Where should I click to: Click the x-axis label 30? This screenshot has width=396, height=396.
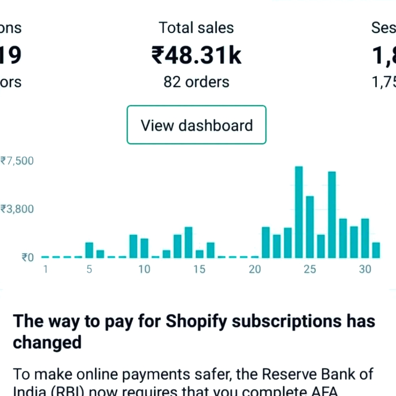click(365, 269)
